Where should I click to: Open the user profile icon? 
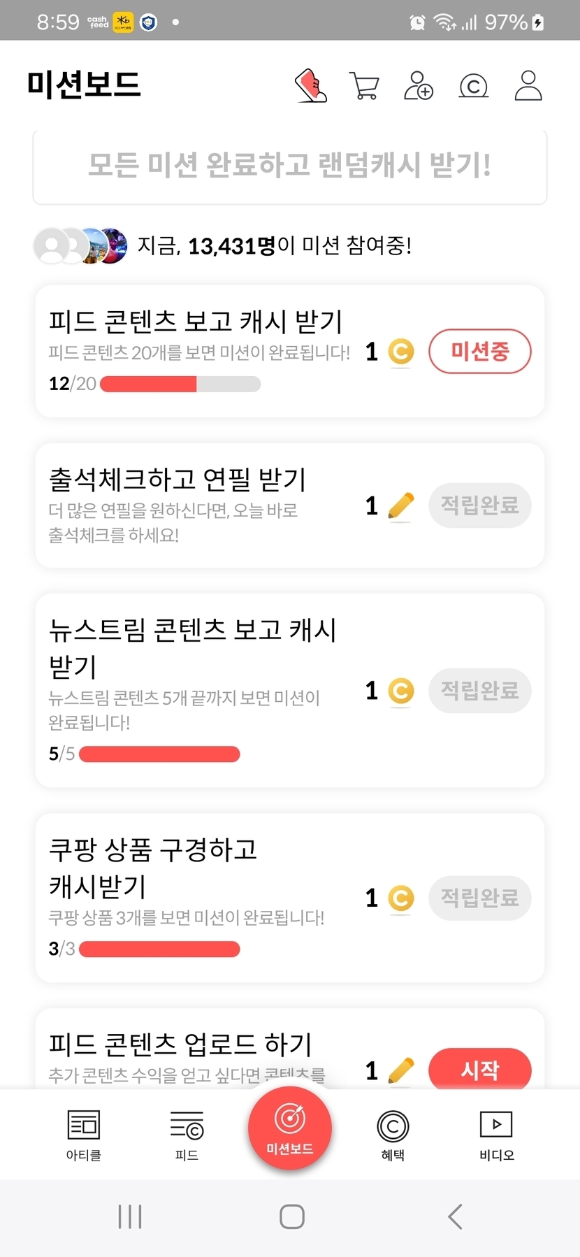click(528, 86)
